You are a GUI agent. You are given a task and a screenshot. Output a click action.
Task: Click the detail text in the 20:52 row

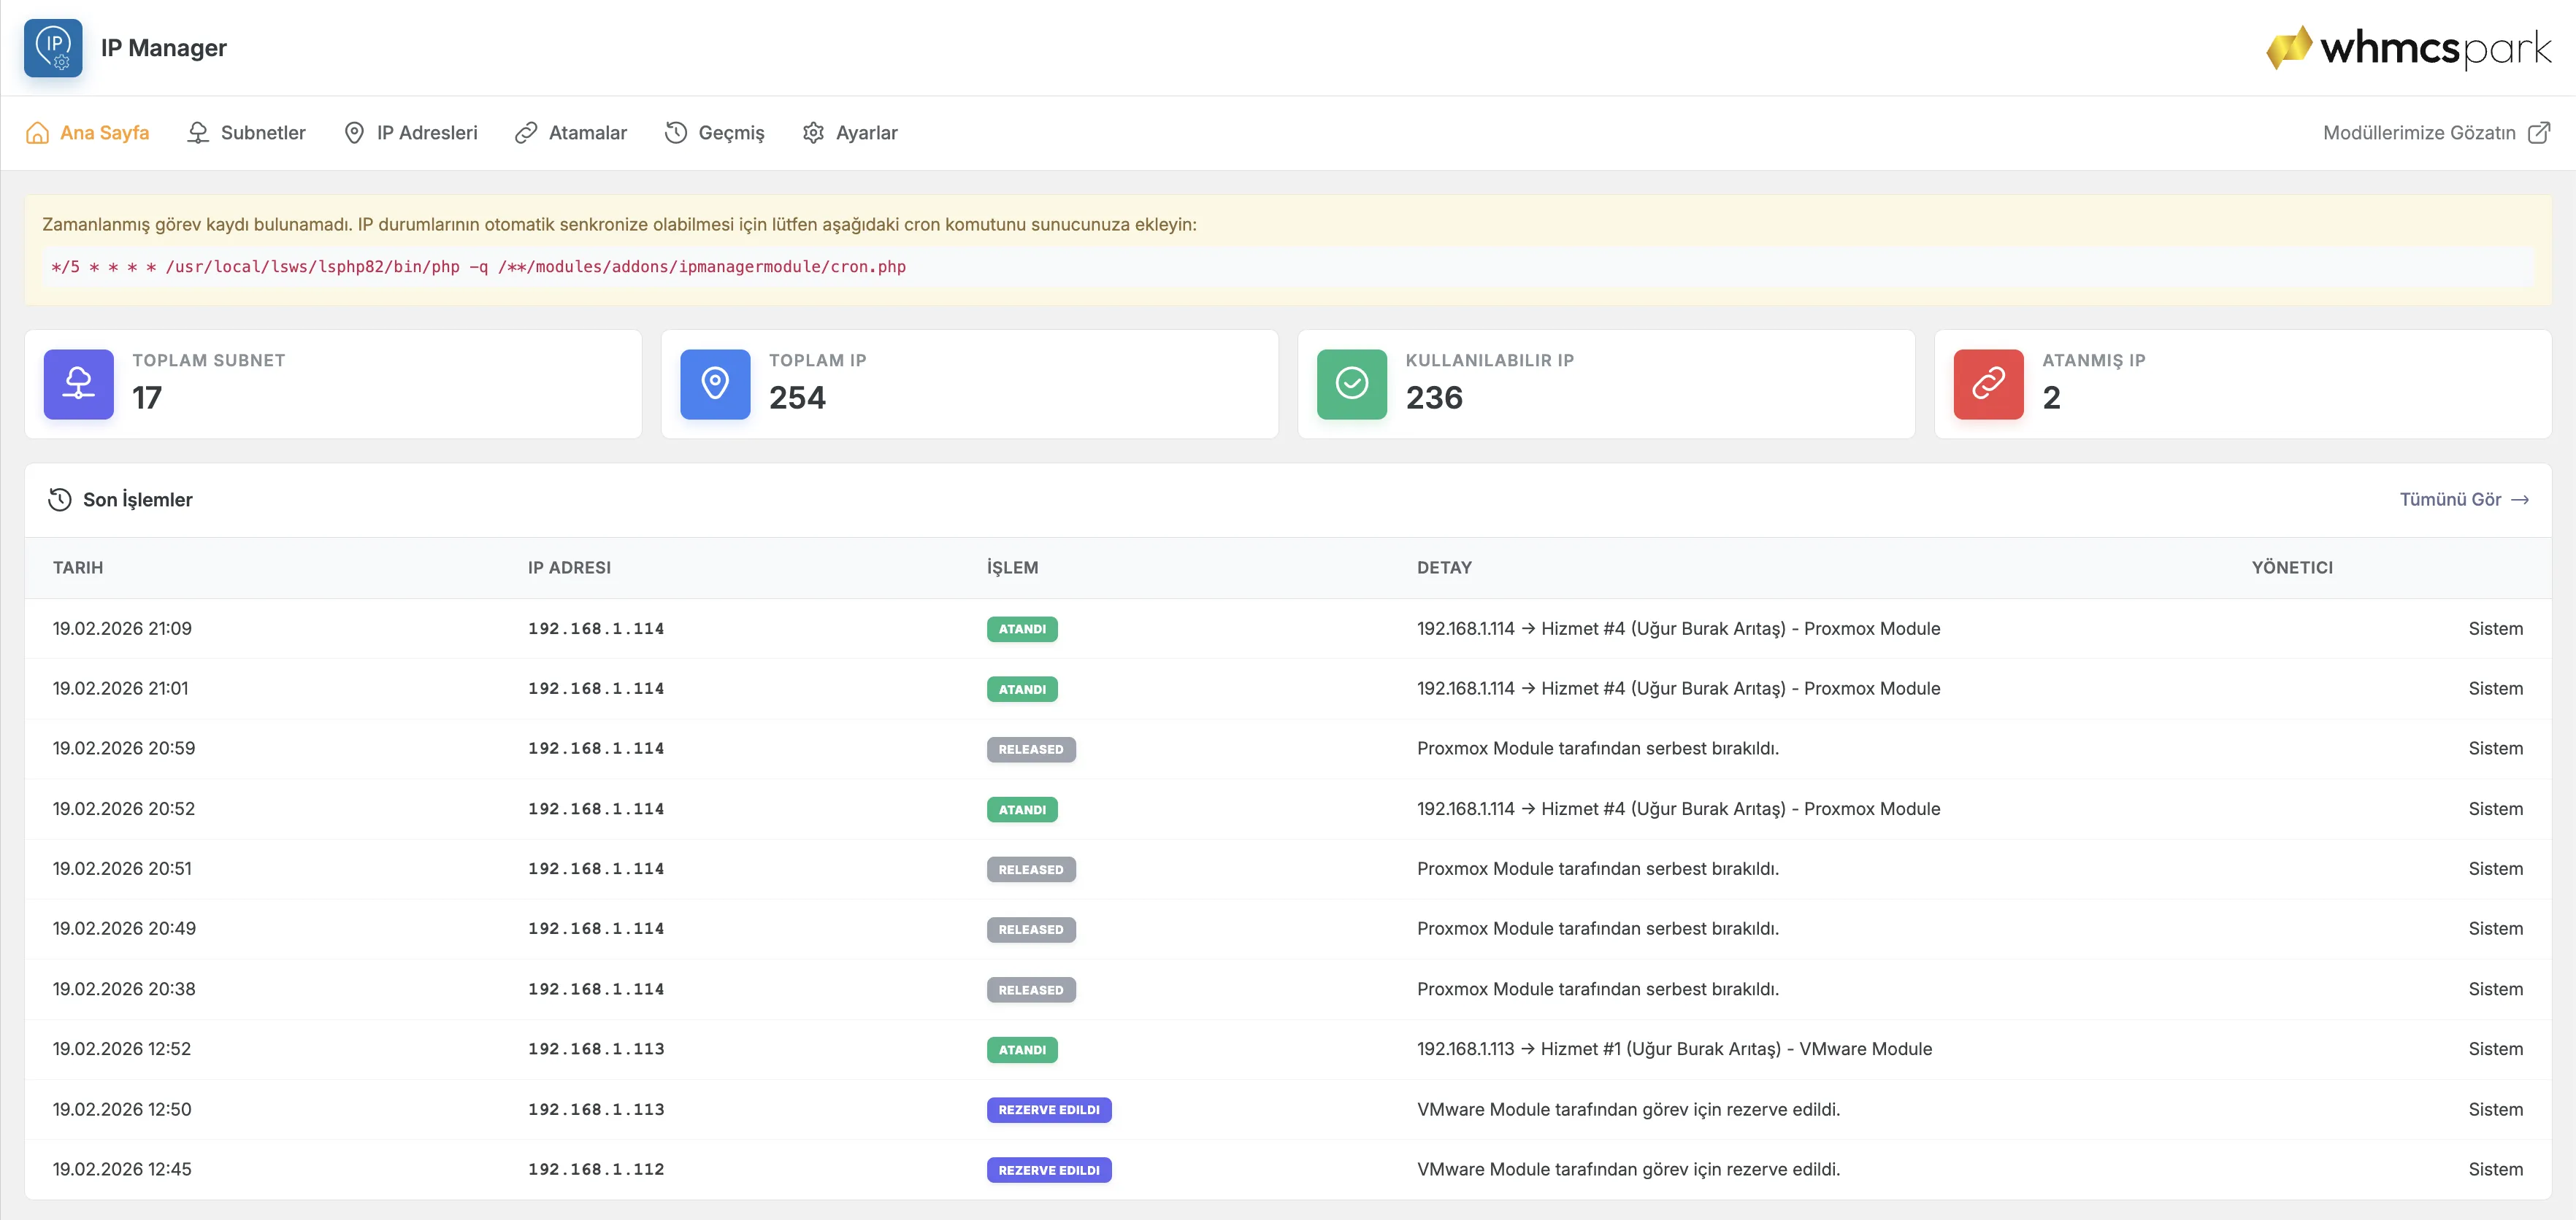pyautogui.click(x=1678, y=809)
